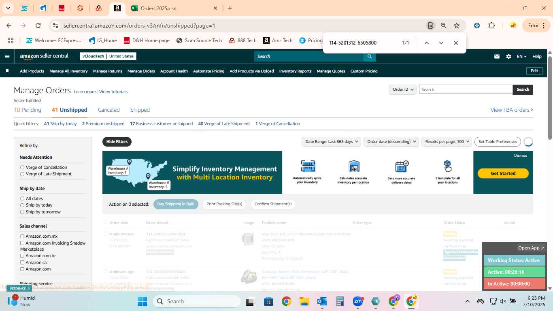The width and height of the screenshot is (553, 311).
Task: Open site information icon in address bar
Action: pyautogui.click(x=55, y=26)
